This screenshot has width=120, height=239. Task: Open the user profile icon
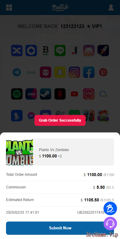pos(111,8)
